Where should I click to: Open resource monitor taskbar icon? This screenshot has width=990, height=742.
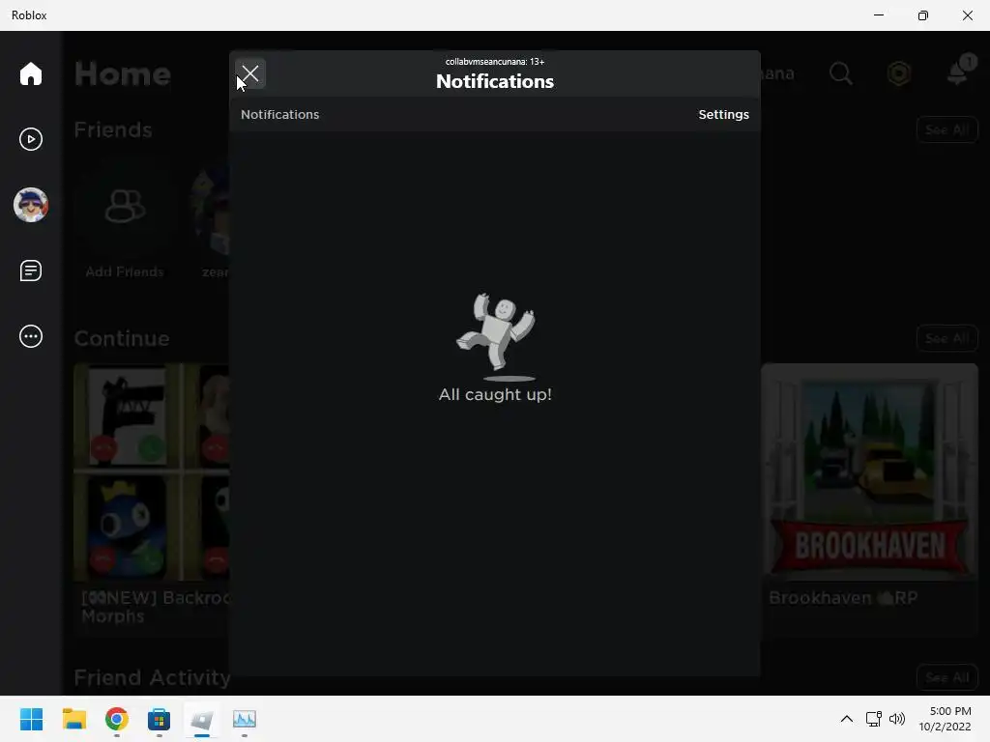click(245, 719)
